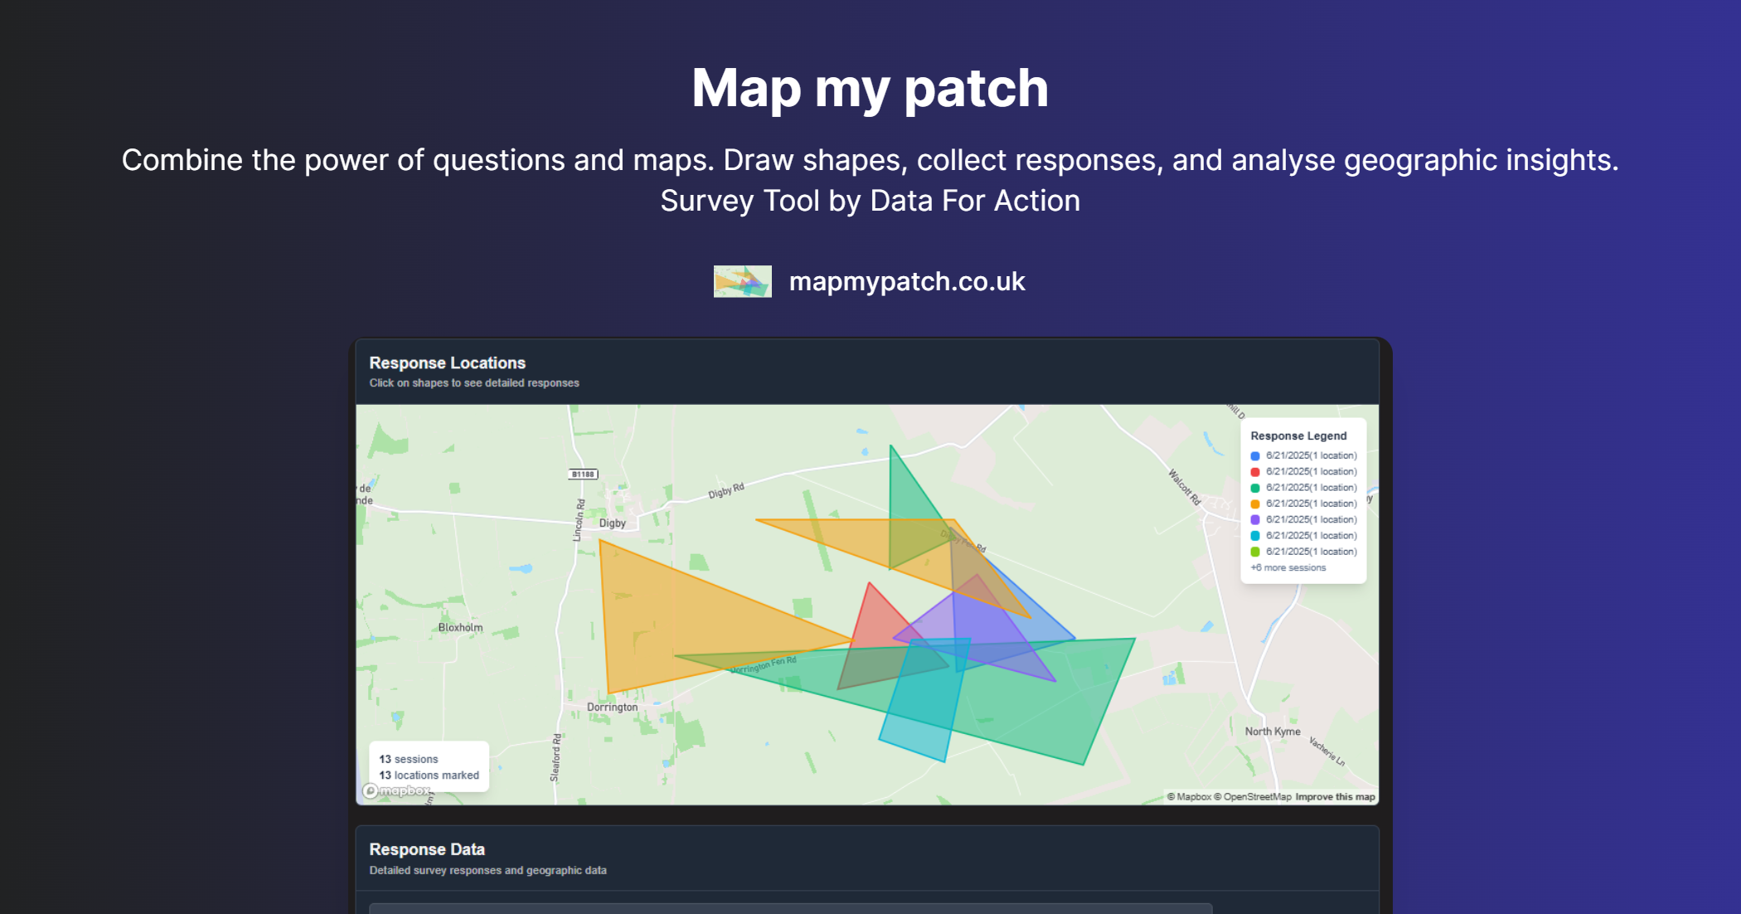Click the Improve this map link
Viewport: 1741px width, 914px height.
point(1335,797)
